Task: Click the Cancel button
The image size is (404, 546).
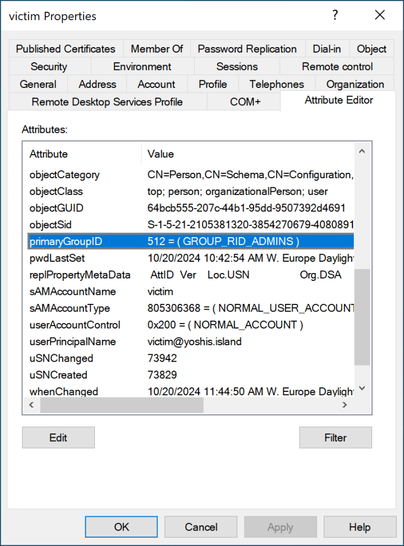Action: (x=201, y=527)
